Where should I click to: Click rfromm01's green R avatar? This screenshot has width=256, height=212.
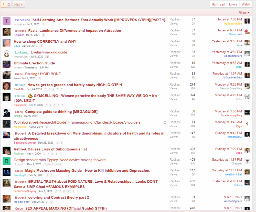pyautogui.click(x=7, y=161)
